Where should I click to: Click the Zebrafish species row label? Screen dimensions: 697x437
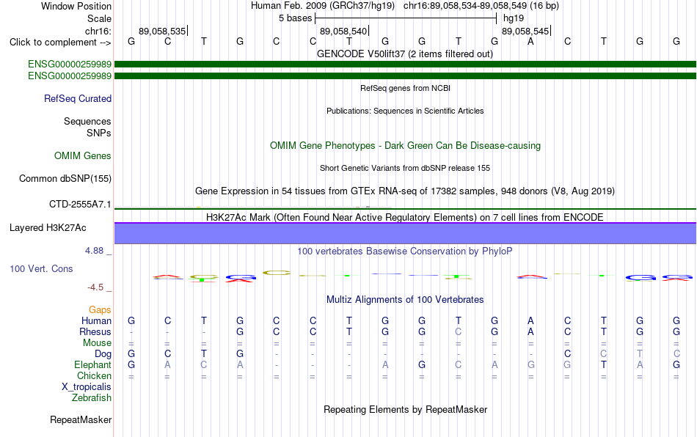92,398
